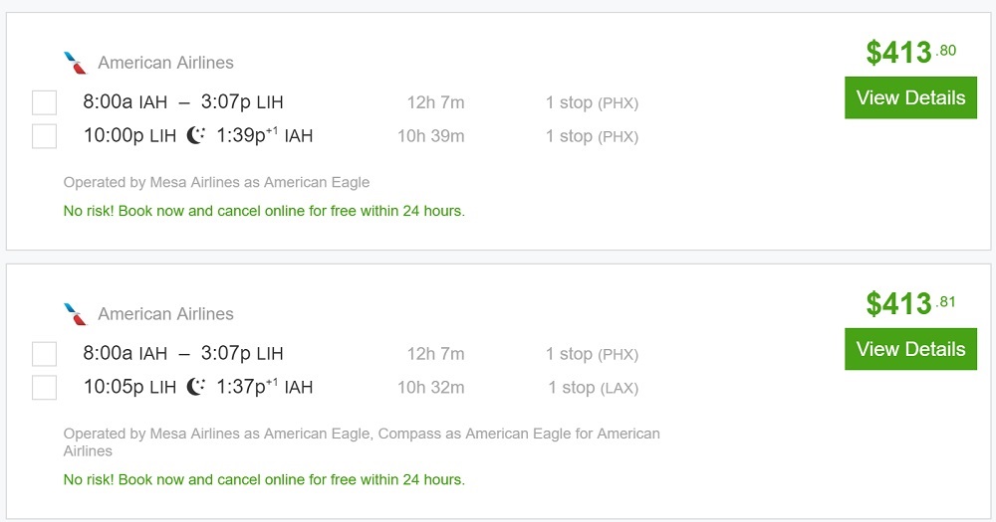Click the overnight moon icon on the 10:00p flight

coord(196,135)
